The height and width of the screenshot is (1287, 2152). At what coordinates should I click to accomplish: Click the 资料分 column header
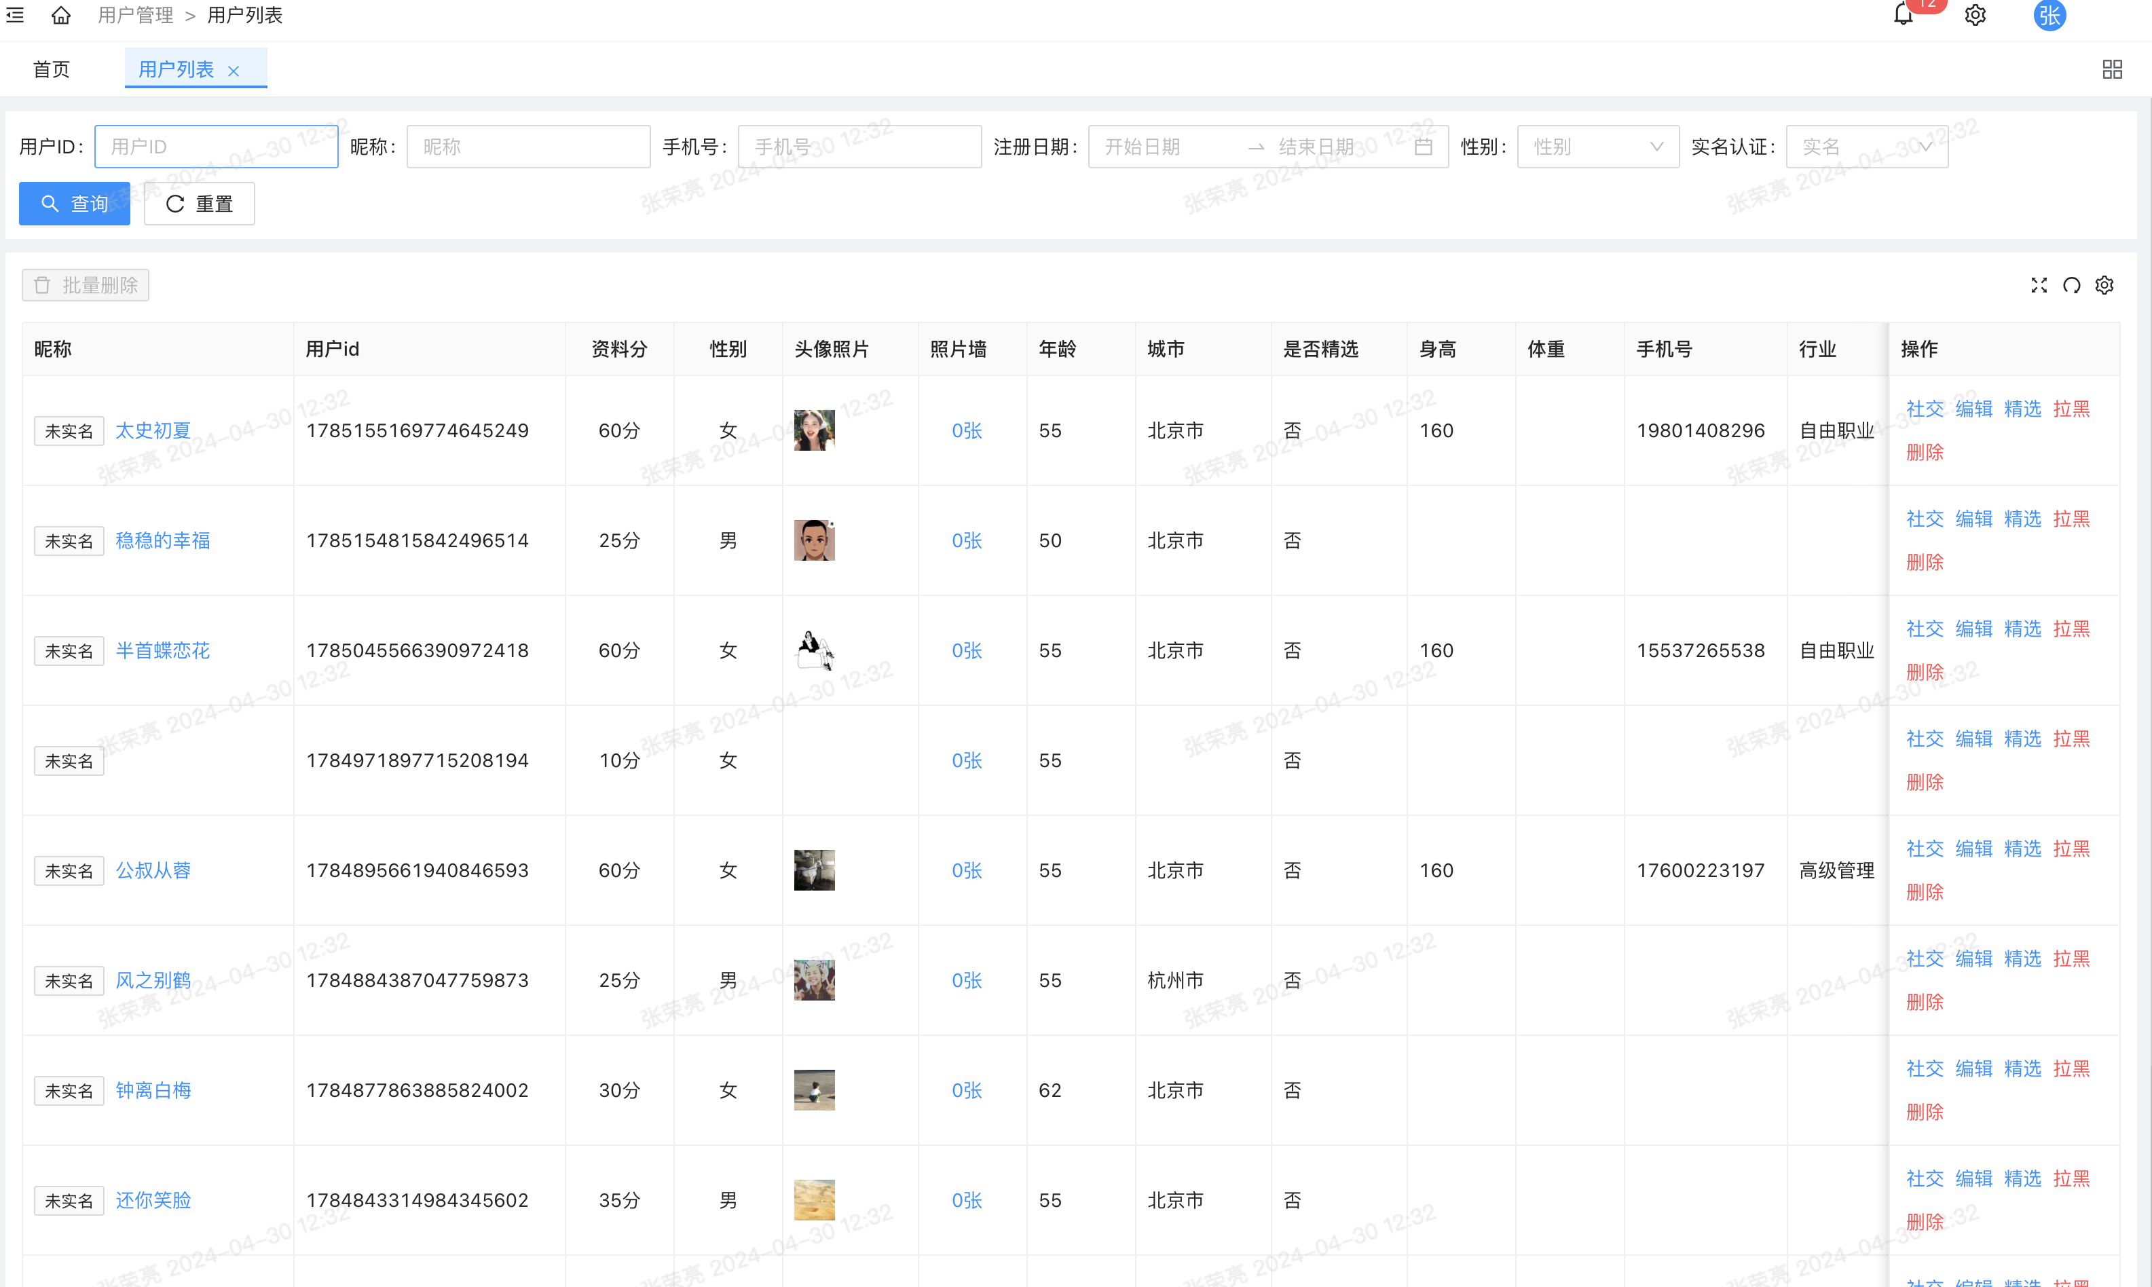click(x=619, y=349)
